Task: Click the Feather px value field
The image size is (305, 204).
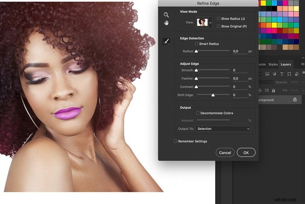Action: point(240,78)
